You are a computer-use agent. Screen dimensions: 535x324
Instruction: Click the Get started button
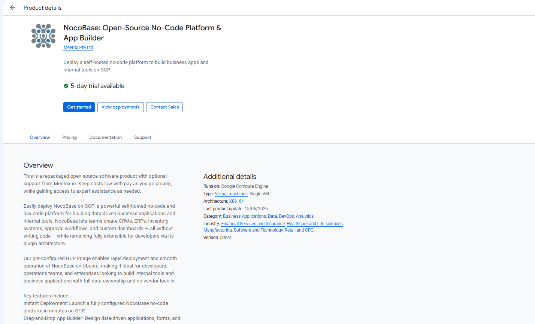coord(79,107)
